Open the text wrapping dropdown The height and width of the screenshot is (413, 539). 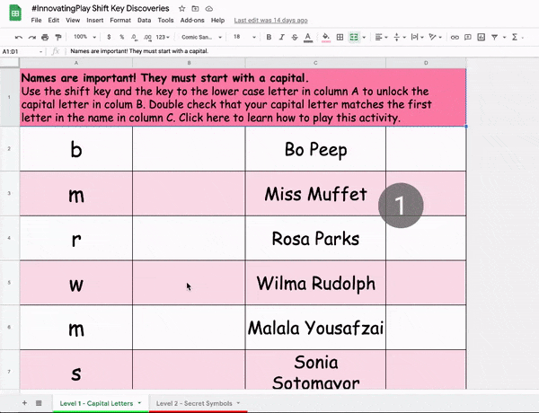pyautogui.click(x=418, y=37)
